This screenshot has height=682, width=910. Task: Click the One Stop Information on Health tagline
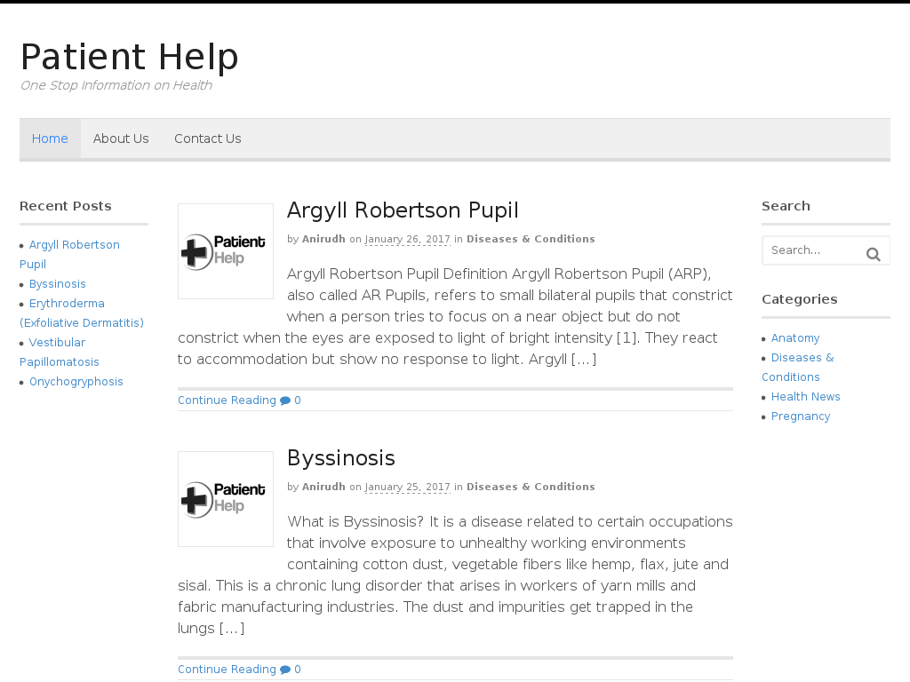116,85
